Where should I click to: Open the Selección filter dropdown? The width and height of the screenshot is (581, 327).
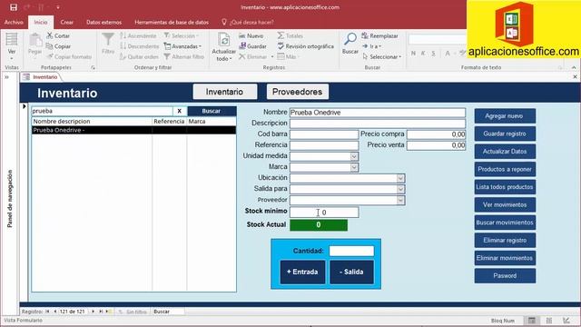(x=182, y=35)
